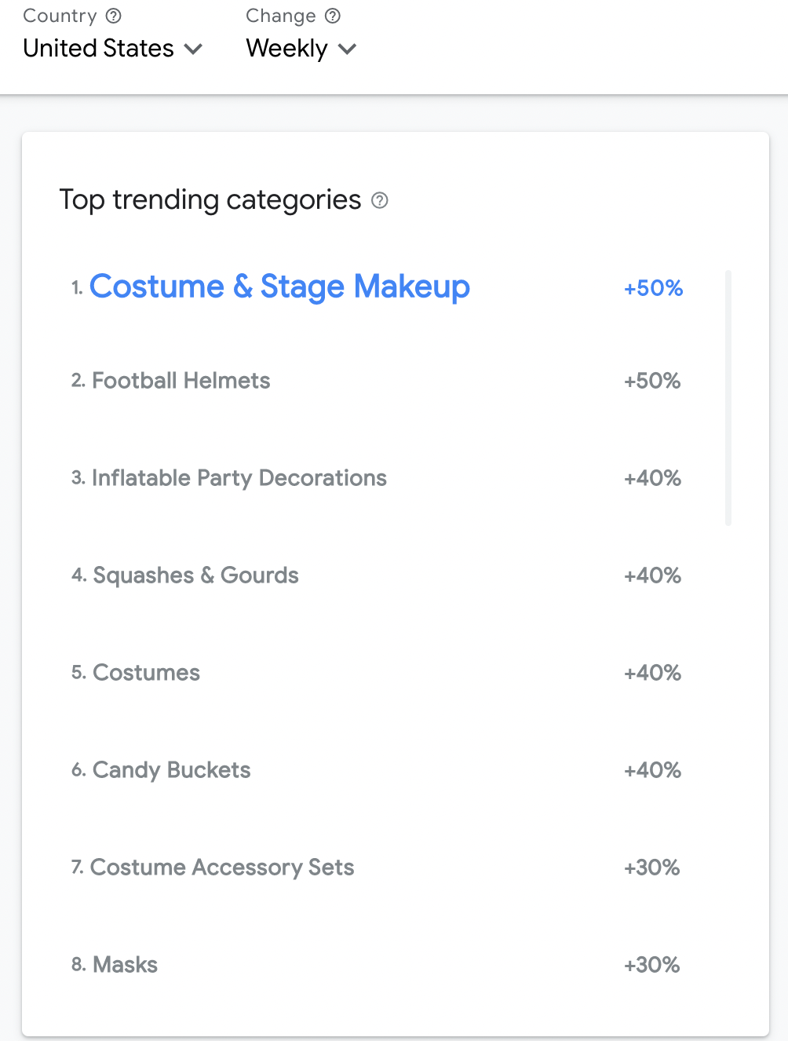Expand the Weekly change dropdown
788x1041 pixels.
tap(301, 49)
